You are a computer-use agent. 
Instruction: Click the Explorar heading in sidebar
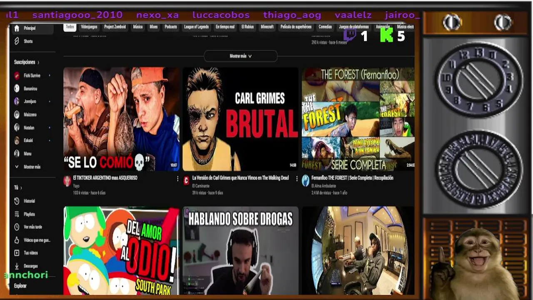20,286
